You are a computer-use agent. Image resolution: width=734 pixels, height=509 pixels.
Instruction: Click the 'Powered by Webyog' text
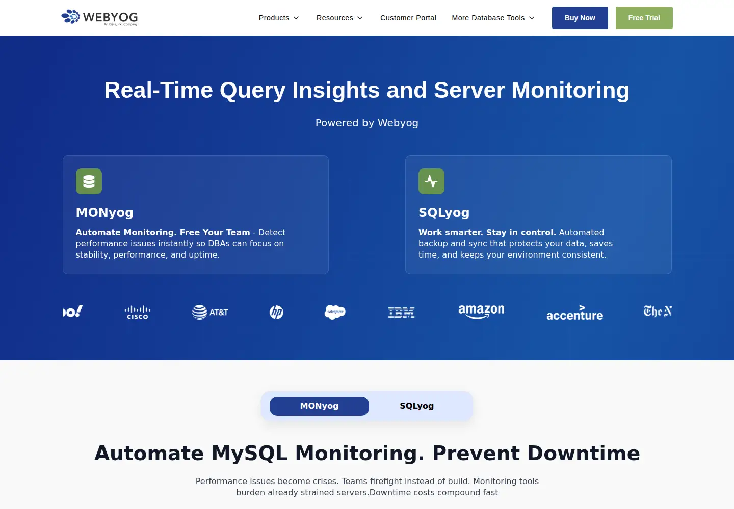367,123
